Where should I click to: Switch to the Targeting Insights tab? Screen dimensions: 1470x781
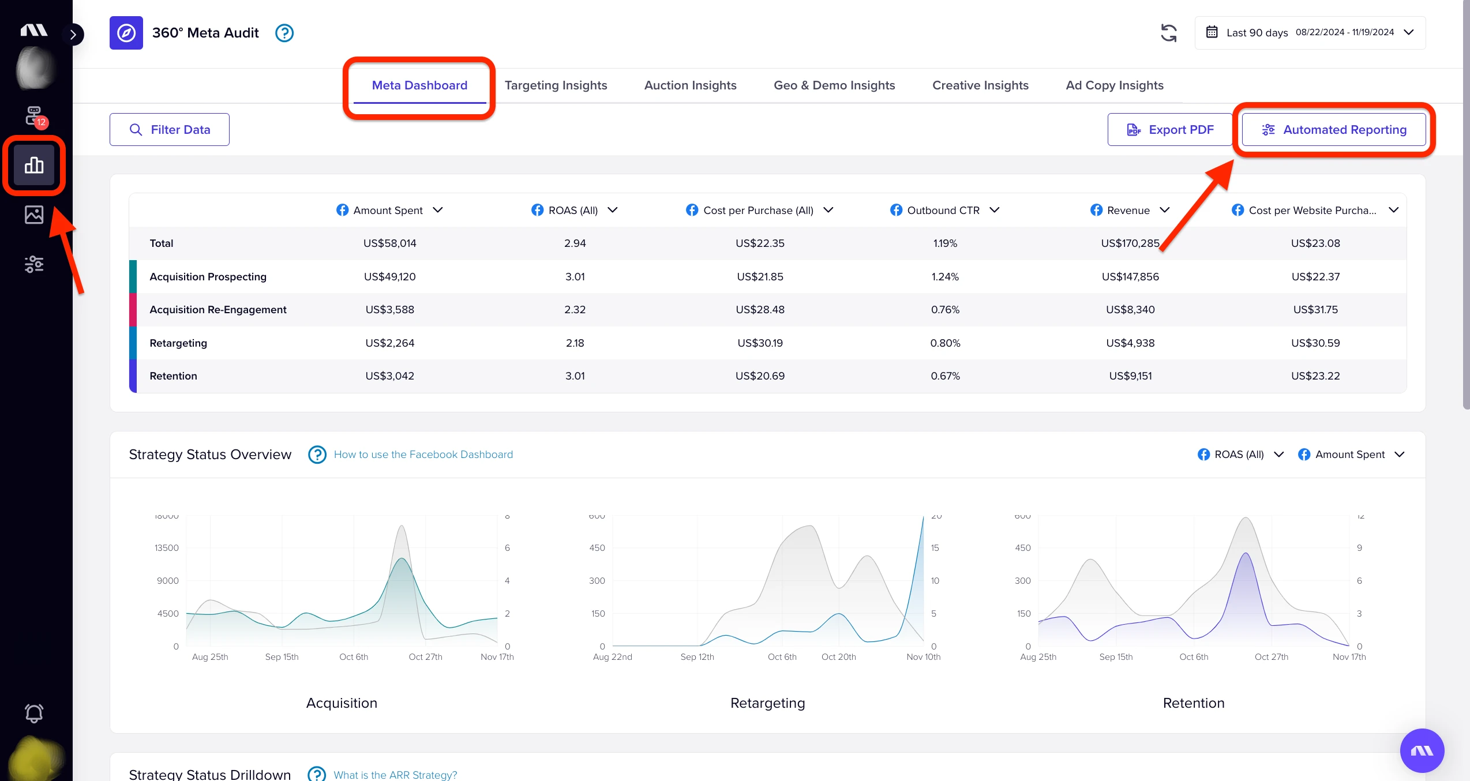click(556, 85)
